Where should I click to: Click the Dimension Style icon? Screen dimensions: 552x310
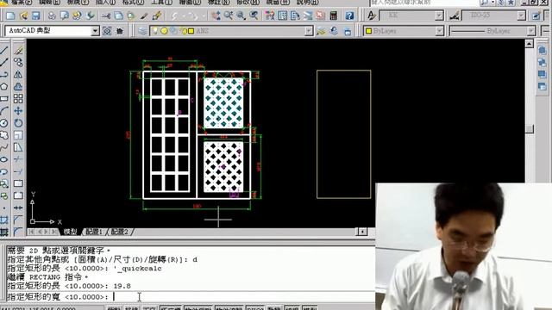point(455,15)
